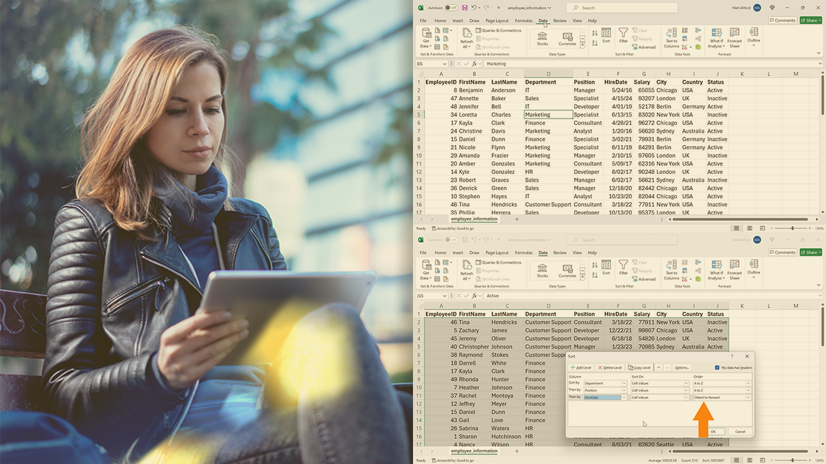This screenshot has height=464, width=826.
Task: Click Delete Level in the Sort dialog
Action: click(x=610, y=367)
